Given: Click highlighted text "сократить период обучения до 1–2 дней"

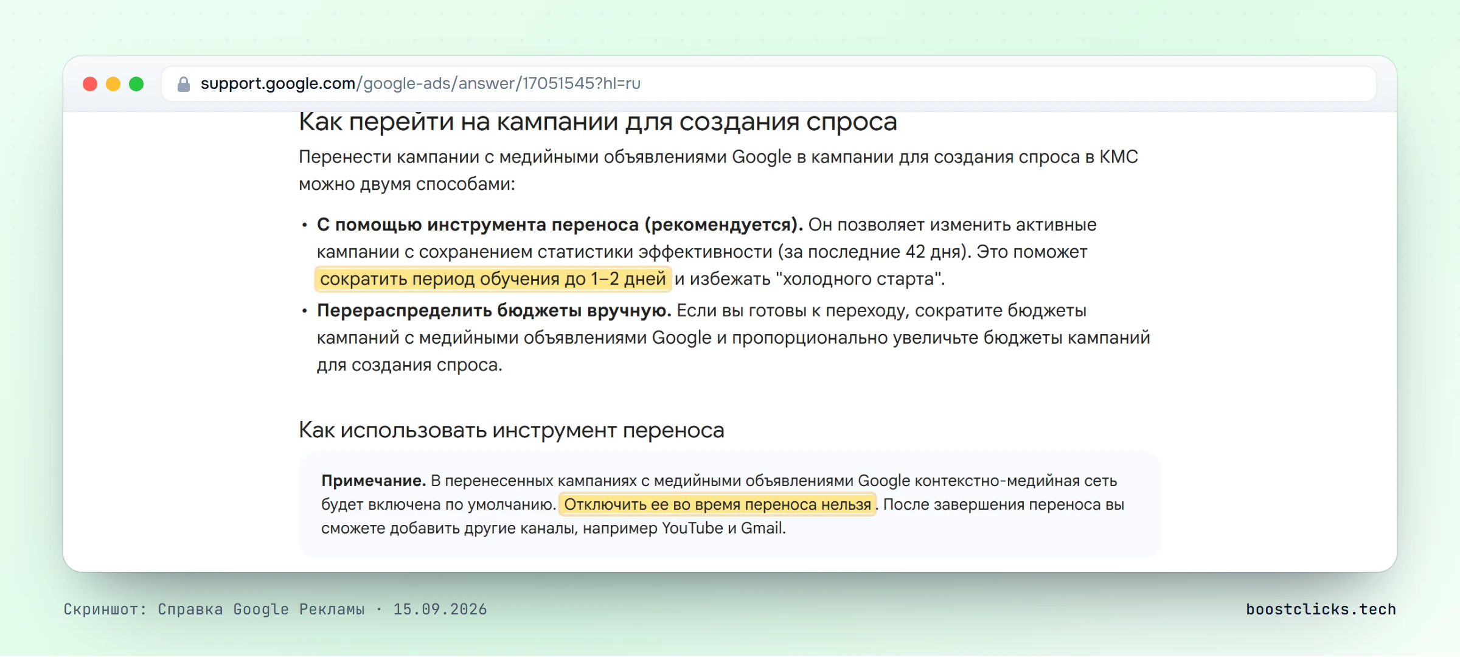Looking at the screenshot, I should click(493, 279).
